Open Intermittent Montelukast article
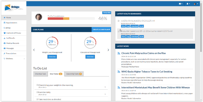 [156, 88]
